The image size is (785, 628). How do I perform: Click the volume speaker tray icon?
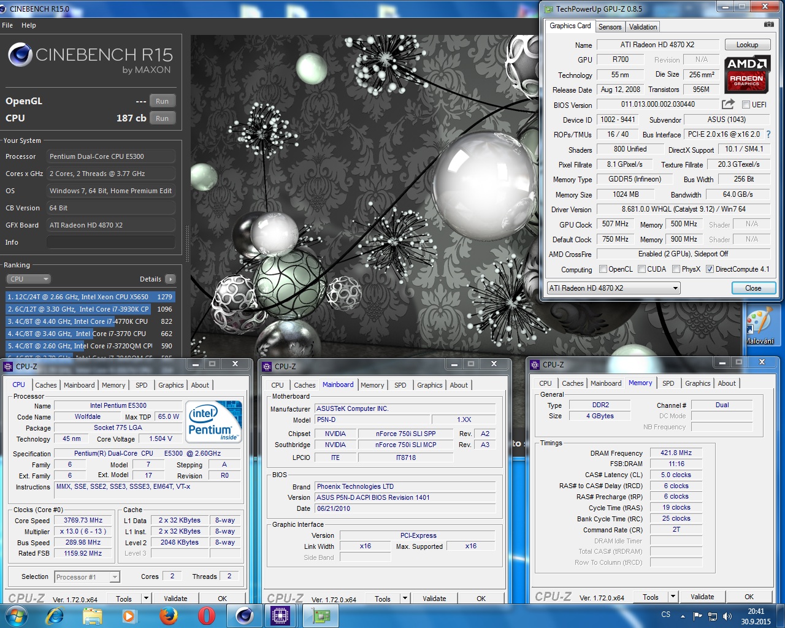tap(727, 616)
